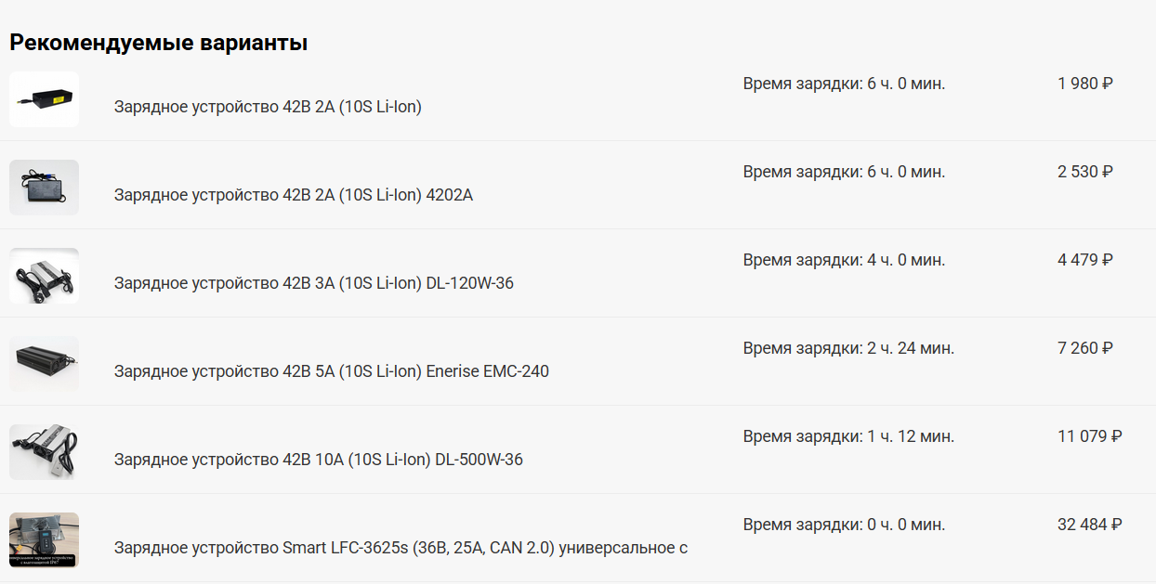Click the 1 980 ₽ price

(x=1084, y=84)
